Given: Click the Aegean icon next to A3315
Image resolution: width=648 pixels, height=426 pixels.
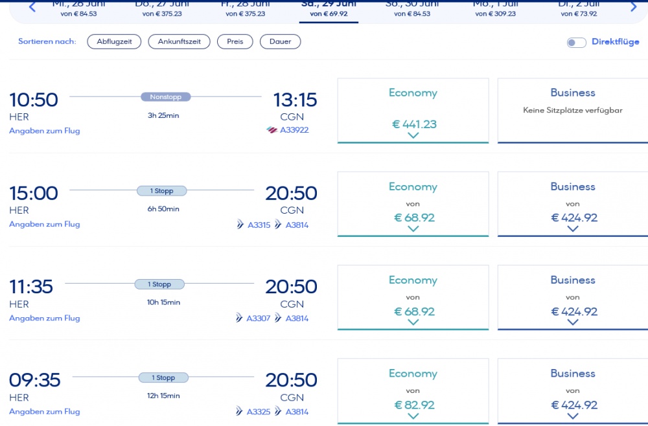Looking at the screenshot, I should click(240, 225).
